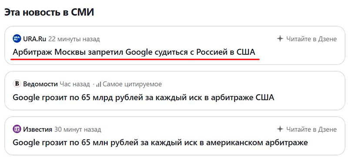Click the Ведомости logo icon

tap(17, 84)
